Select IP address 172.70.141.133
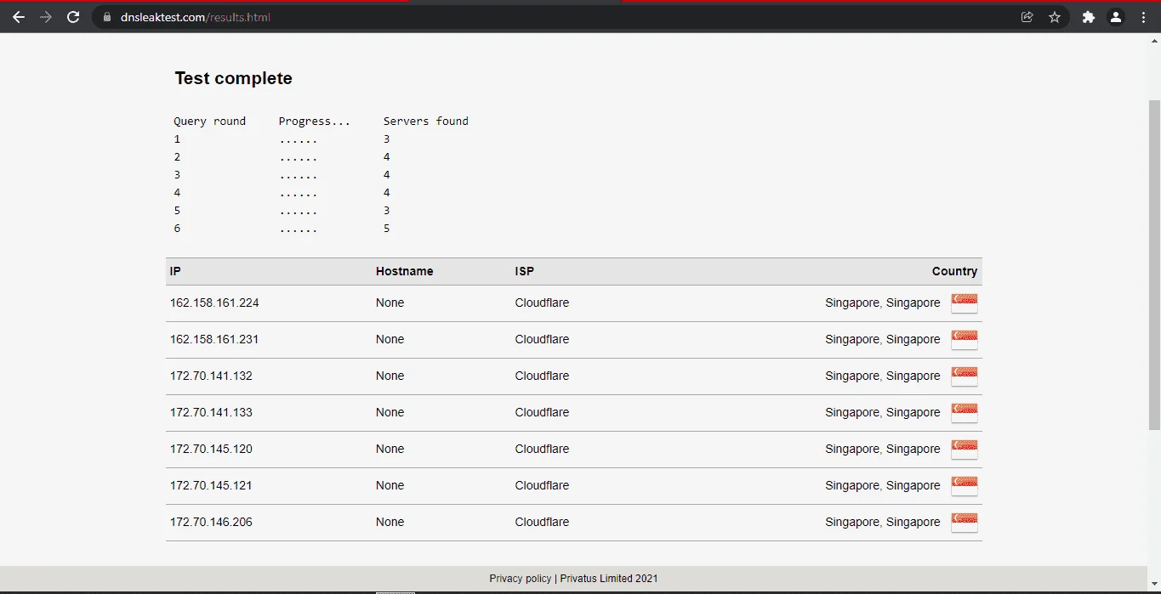1161x594 pixels. [211, 413]
